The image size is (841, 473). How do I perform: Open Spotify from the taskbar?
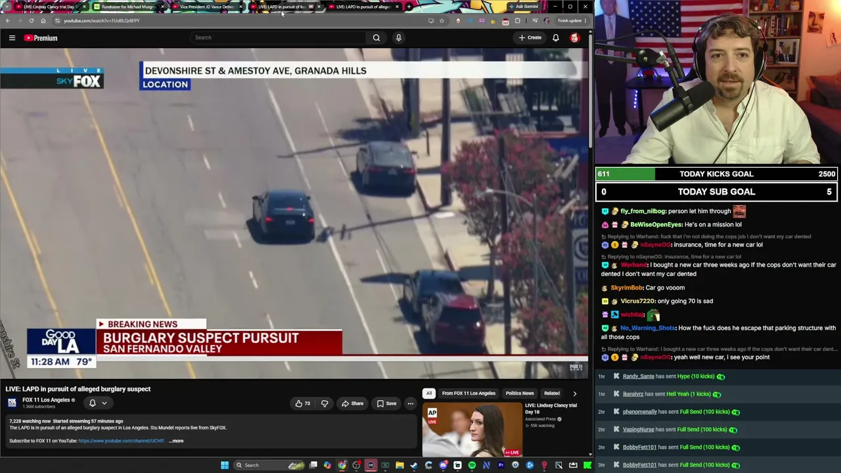click(x=472, y=465)
